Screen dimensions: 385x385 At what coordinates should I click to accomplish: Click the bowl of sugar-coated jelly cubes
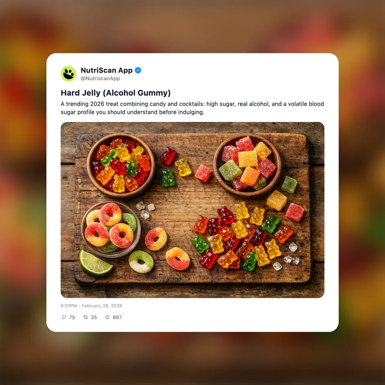pos(247,164)
